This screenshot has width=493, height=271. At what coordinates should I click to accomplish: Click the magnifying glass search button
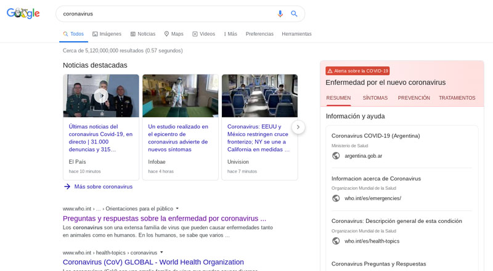(x=294, y=14)
